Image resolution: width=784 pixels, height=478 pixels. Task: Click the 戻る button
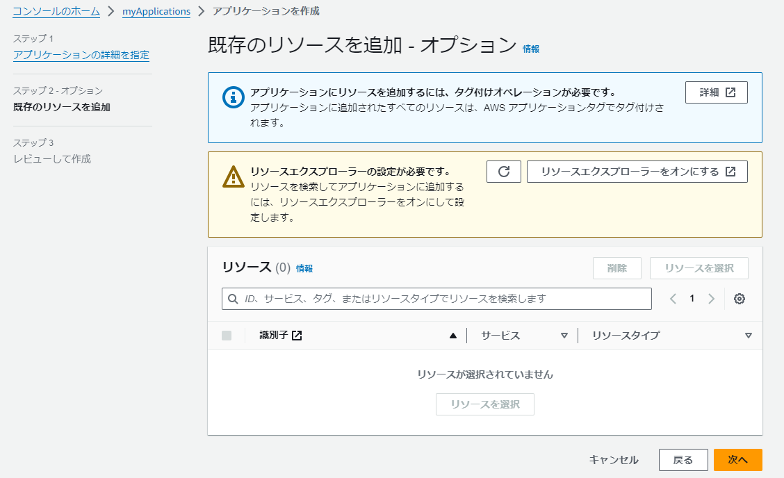pyautogui.click(x=683, y=459)
